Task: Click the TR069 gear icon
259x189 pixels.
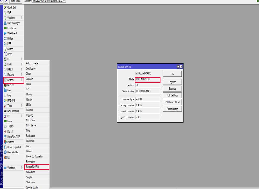Action: (x=5, y=126)
